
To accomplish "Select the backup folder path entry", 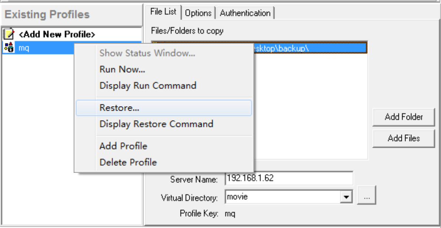I will (311, 48).
